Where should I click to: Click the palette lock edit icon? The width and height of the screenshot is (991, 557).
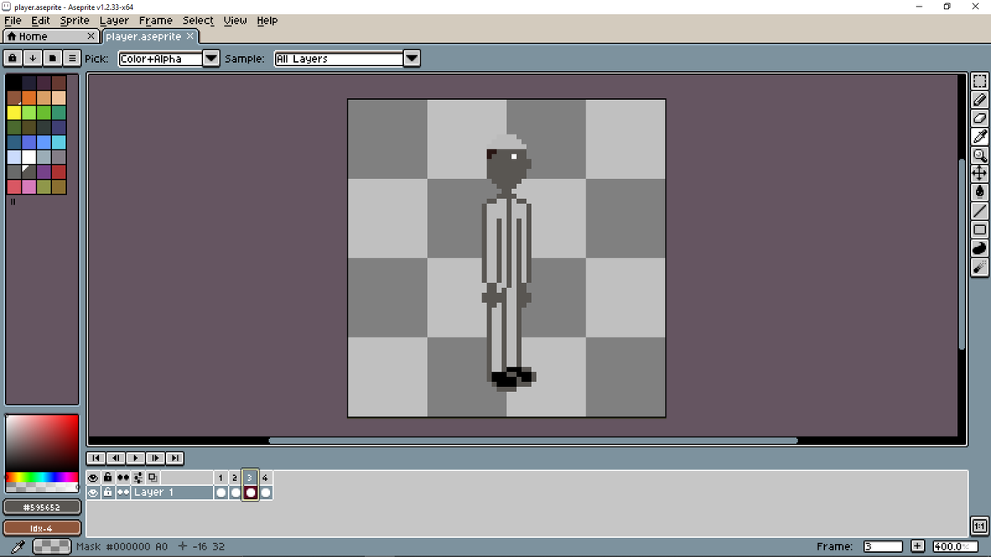[13, 58]
